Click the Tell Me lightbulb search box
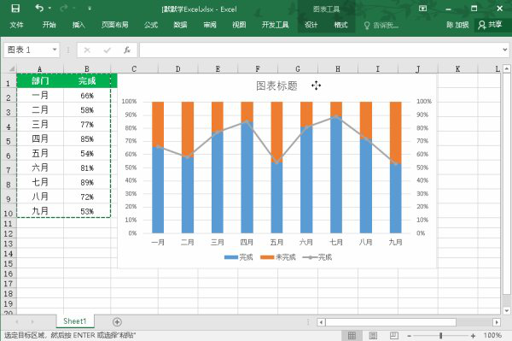This screenshot has width=512, height=341. [x=381, y=25]
